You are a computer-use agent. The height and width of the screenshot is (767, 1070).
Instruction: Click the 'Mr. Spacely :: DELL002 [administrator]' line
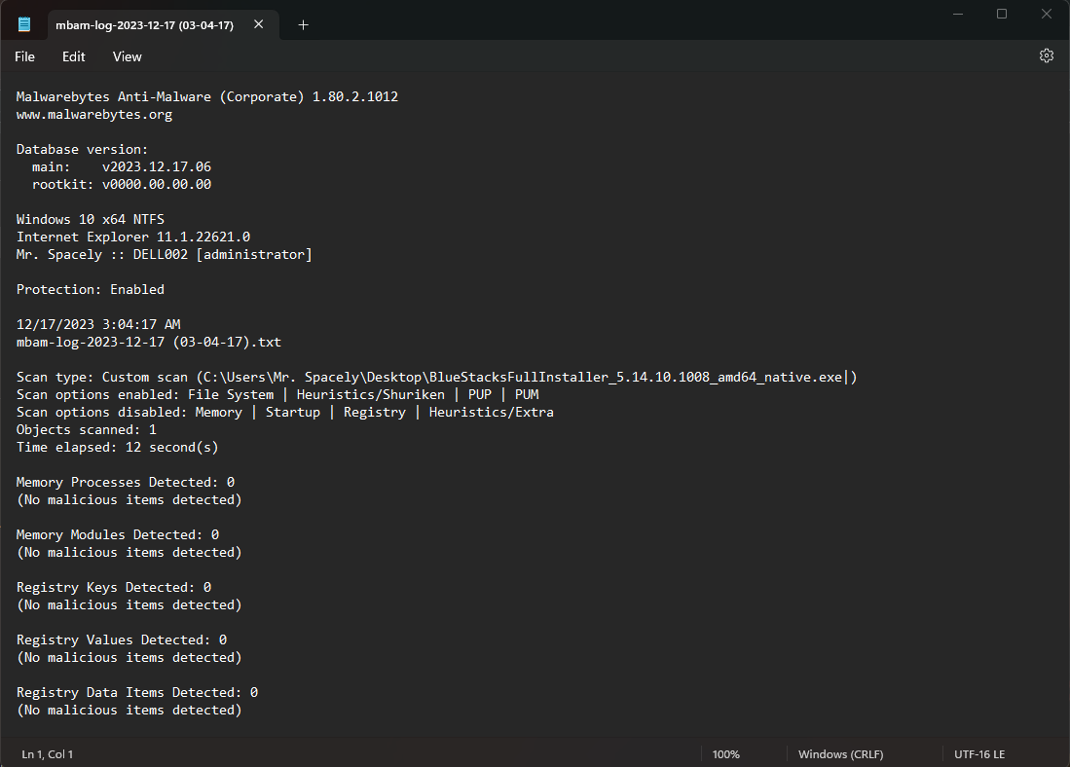point(164,254)
